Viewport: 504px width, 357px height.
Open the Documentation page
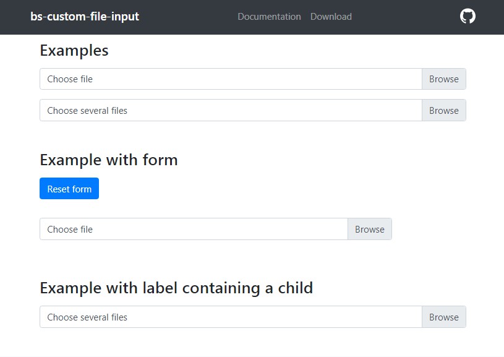269,17
